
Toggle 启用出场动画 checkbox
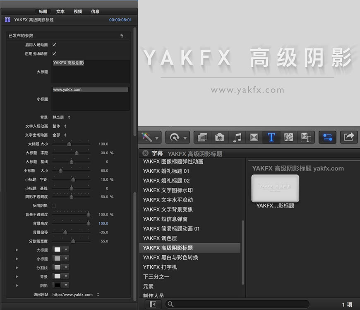pos(54,53)
